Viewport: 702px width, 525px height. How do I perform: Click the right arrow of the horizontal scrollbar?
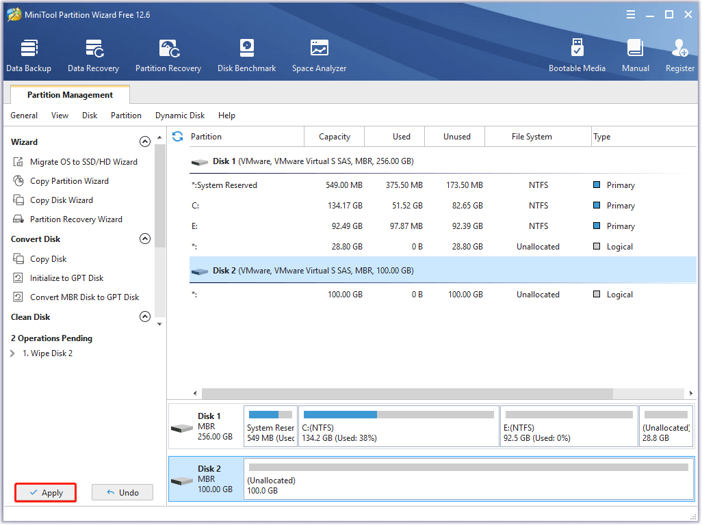[x=691, y=394]
